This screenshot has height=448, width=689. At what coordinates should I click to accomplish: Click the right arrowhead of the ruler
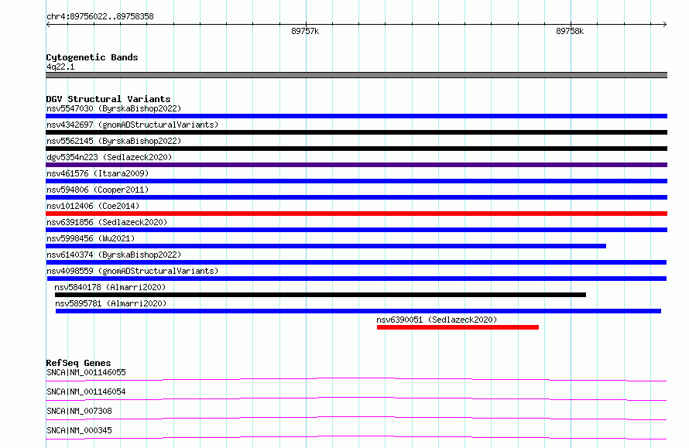[664, 24]
